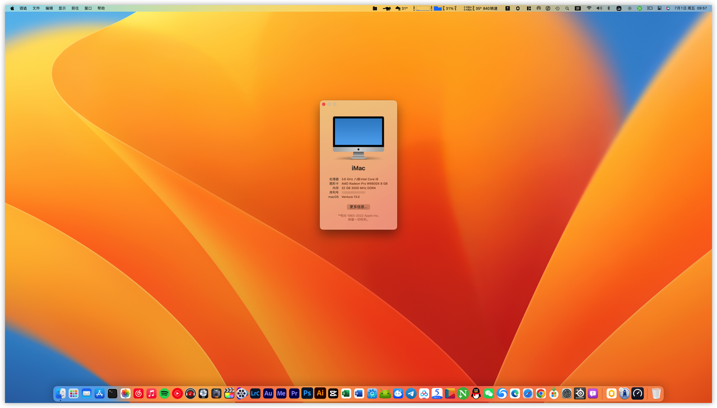The image size is (717, 408).
Task: Open the Wi-Fi menu bar icon
Action: click(589, 8)
